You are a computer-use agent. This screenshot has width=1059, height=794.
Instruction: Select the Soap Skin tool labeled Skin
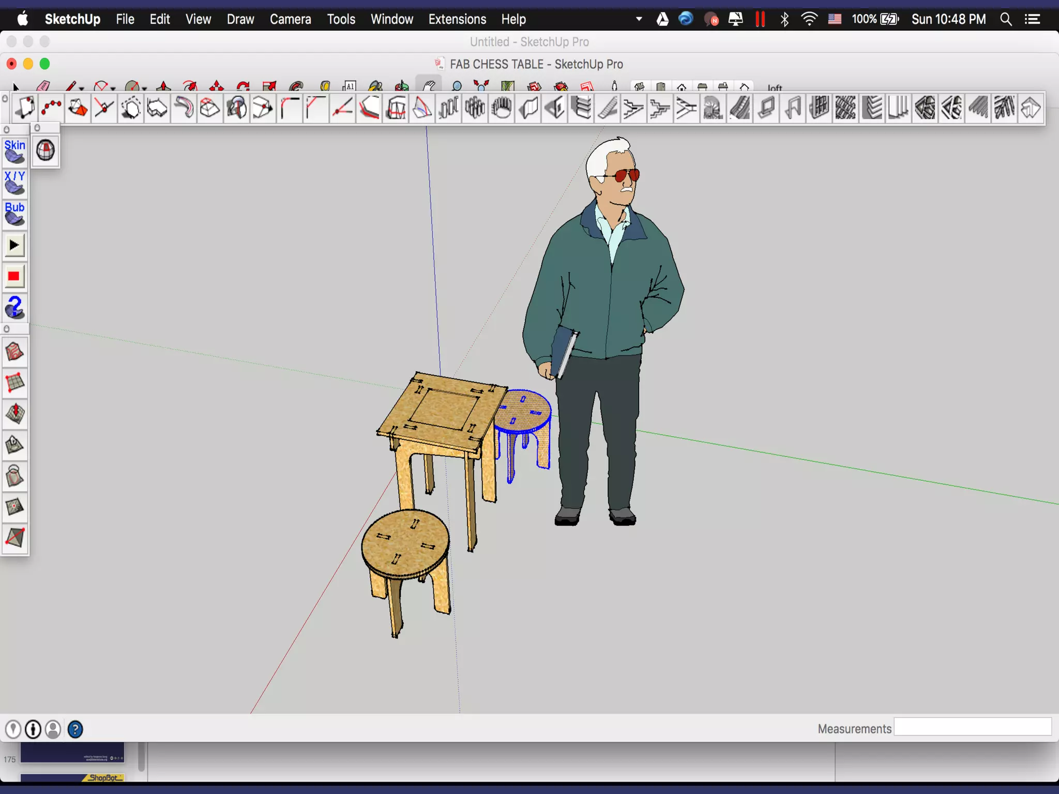coord(14,151)
